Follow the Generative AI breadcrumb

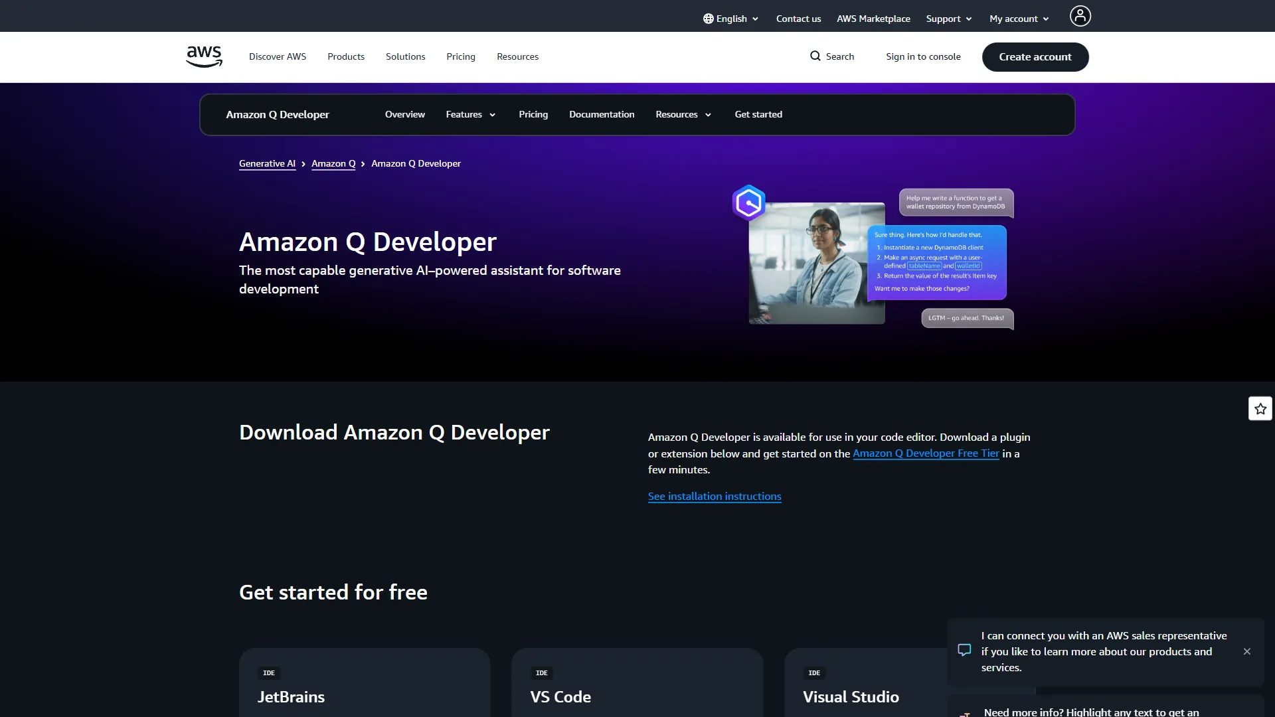coord(267,163)
